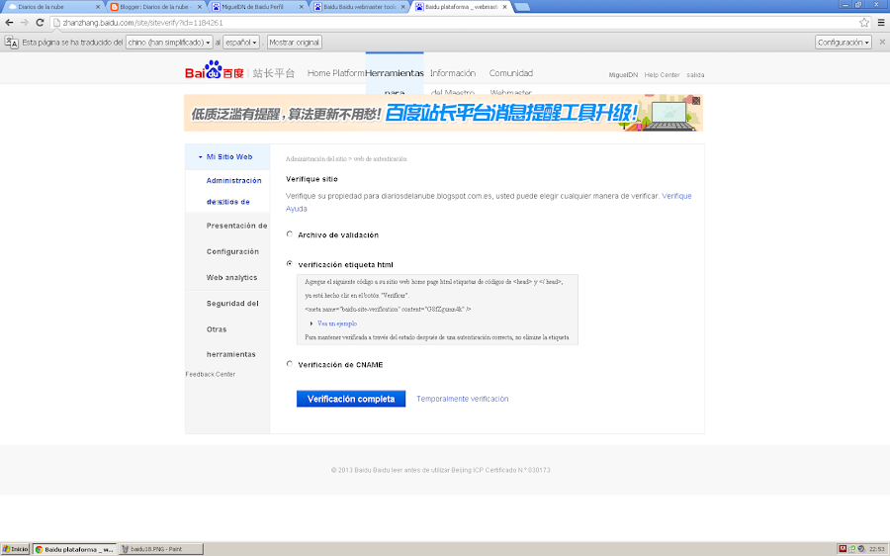Close the Blogger tab
This screenshot has width=890, height=556.
199,7
